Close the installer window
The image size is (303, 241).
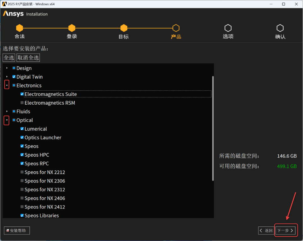pos(296,4)
